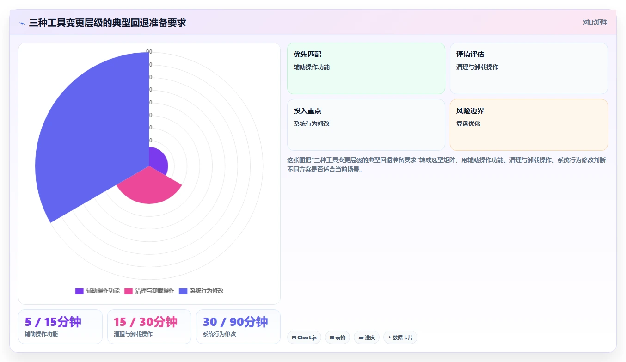This screenshot has height=362, width=626.
Task: Click the 数据卡片 tag
Action: tap(400, 337)
